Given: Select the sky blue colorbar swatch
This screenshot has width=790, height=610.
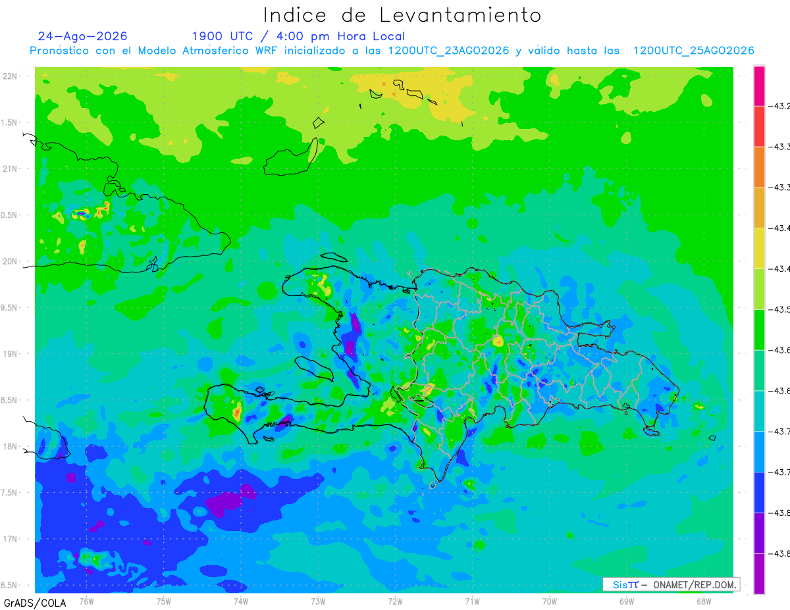Looking at the screenshot, I should click(759, 451).
